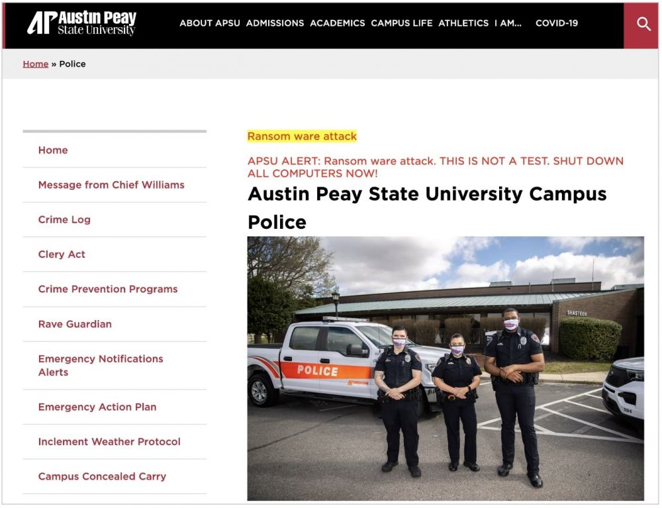Expand the I AM... menu
This screenshot has width=662, height=508.
508,23
